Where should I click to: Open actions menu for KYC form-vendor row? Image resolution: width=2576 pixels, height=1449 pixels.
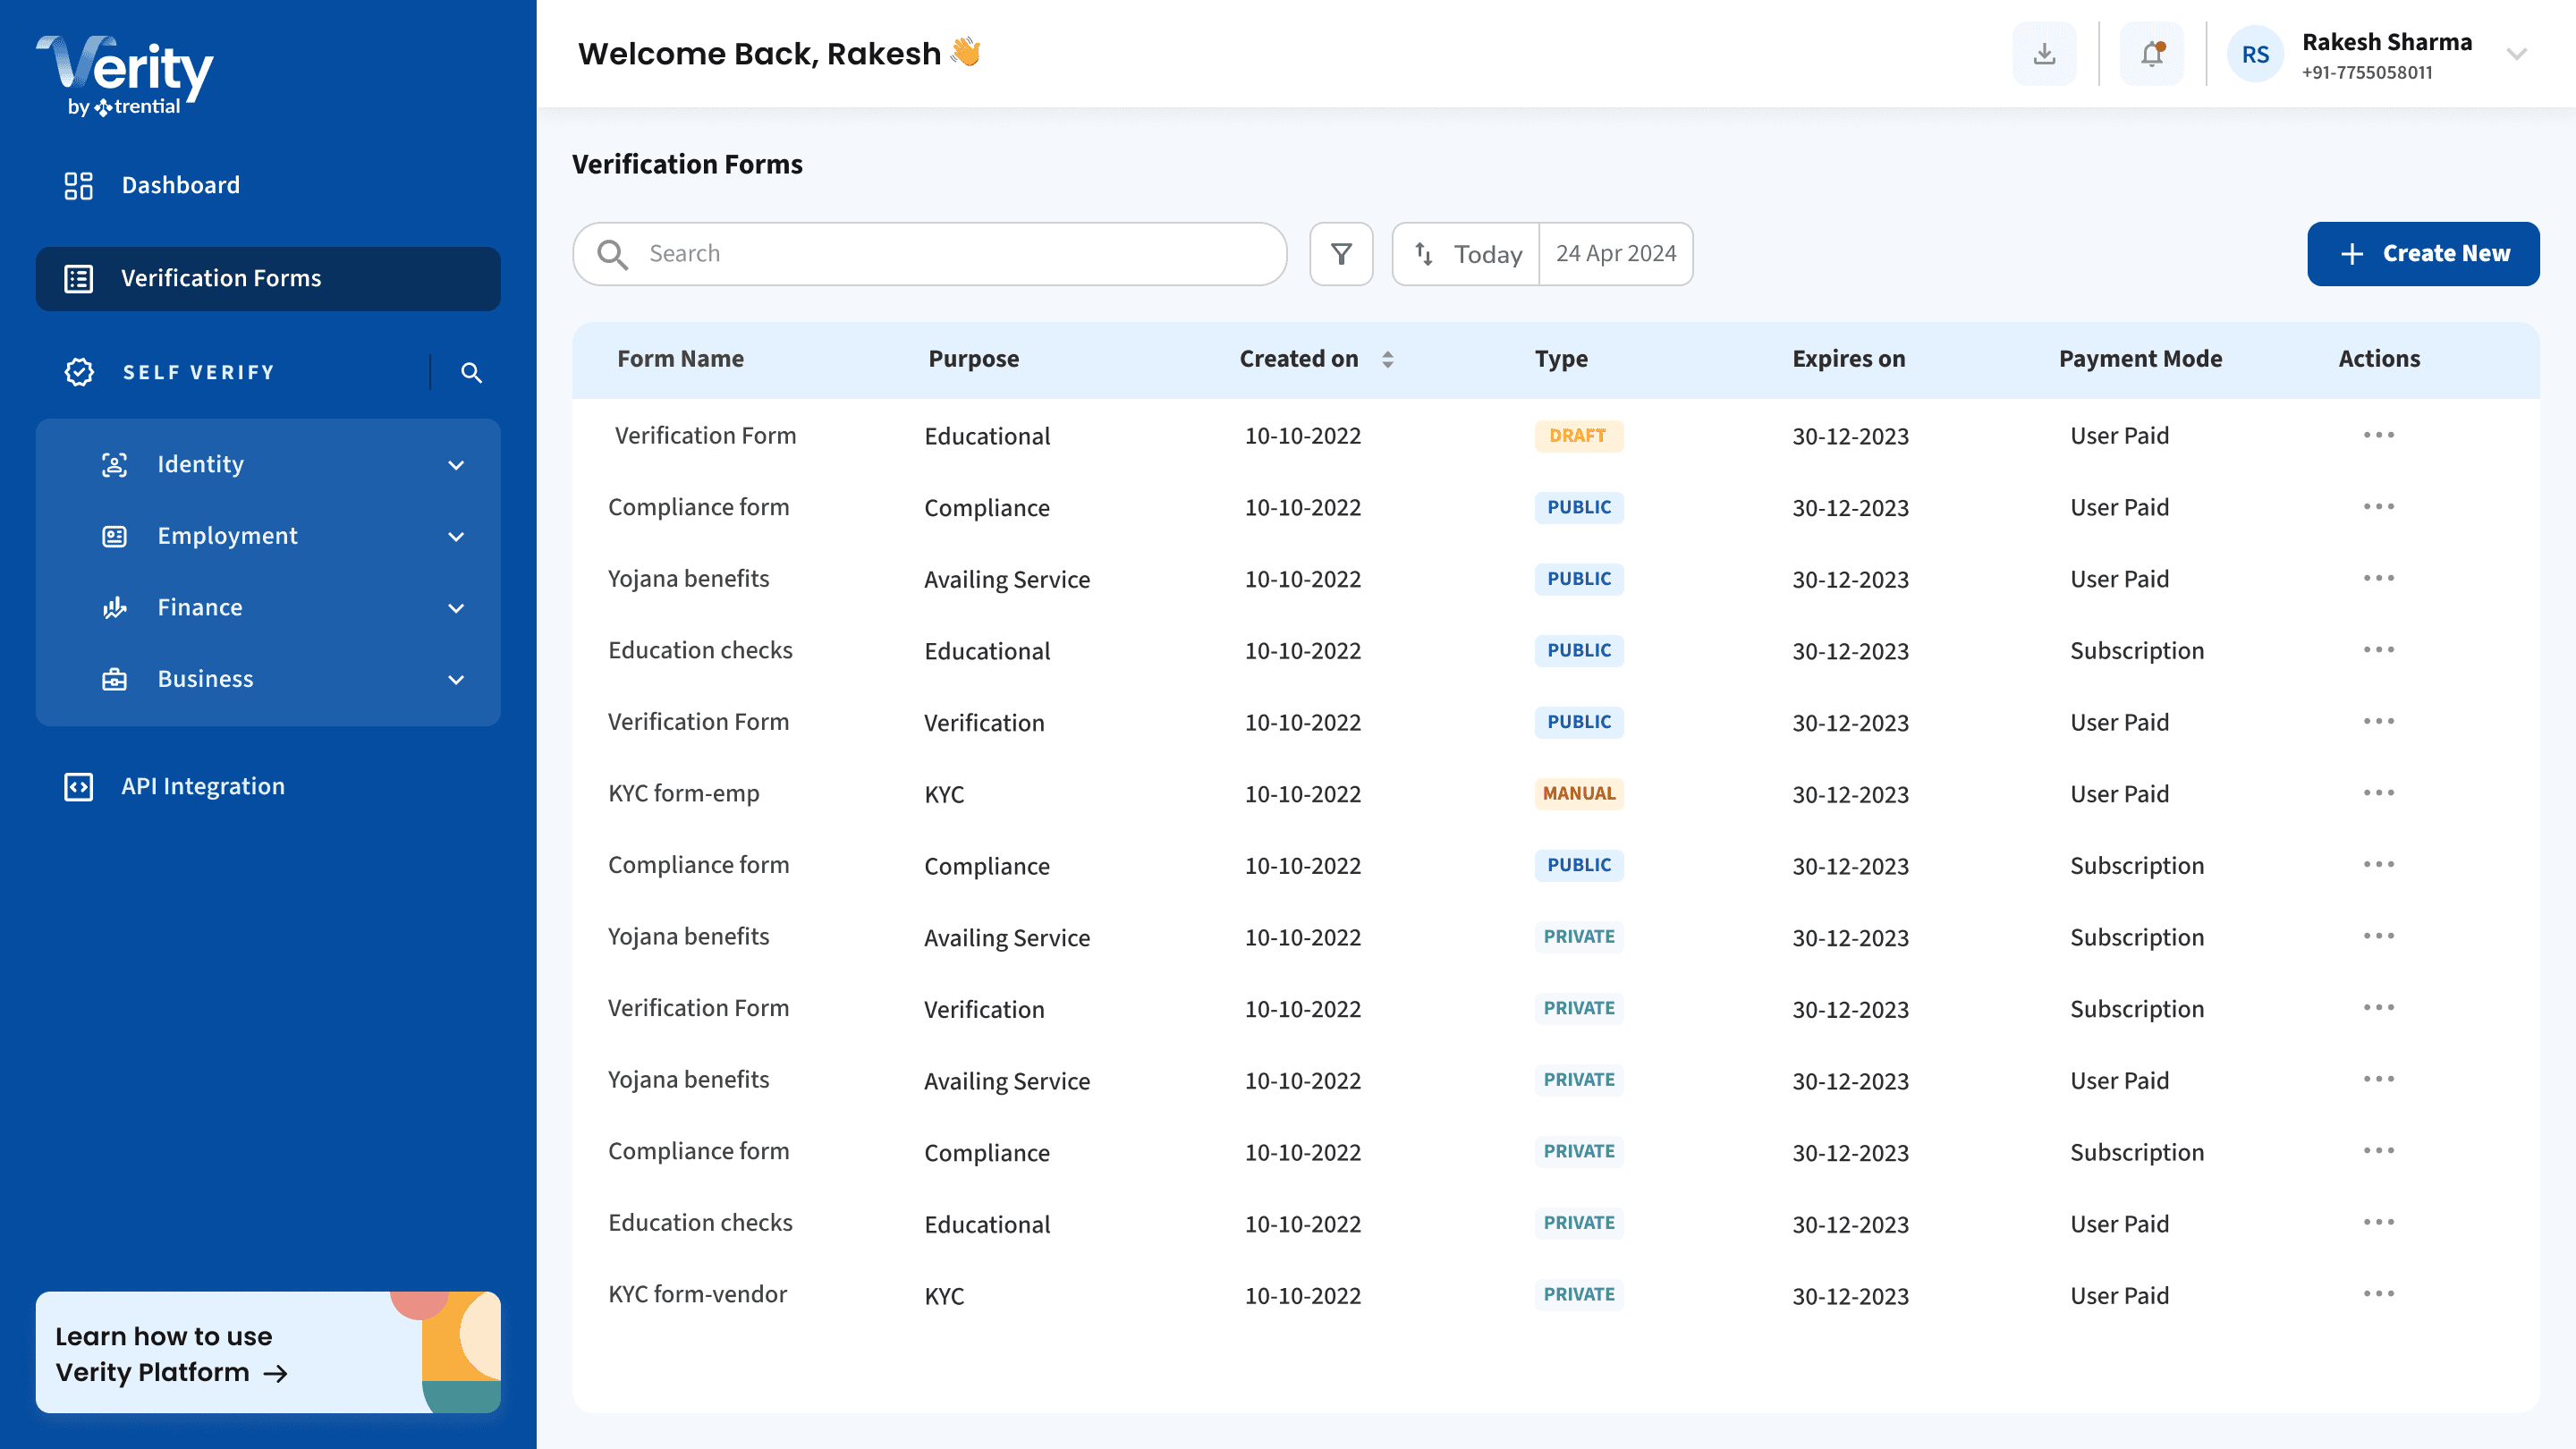[x=2378, y=1294]
